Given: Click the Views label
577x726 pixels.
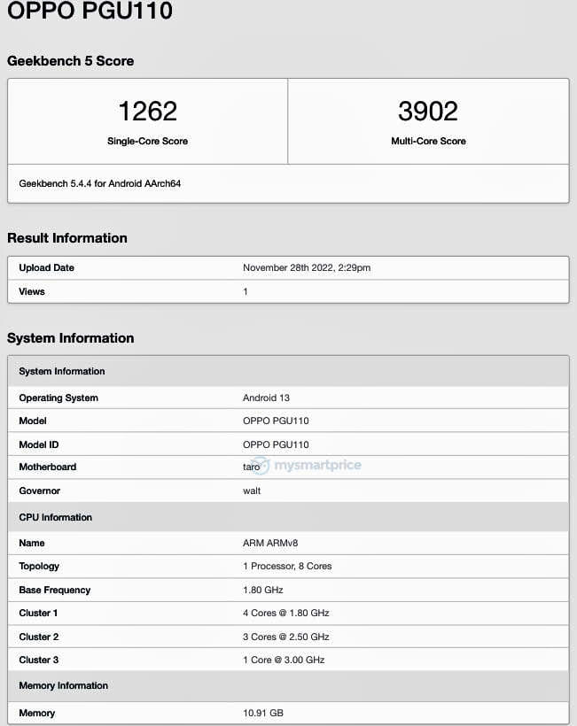Looking at the screenshot, I should pos(32,291).
